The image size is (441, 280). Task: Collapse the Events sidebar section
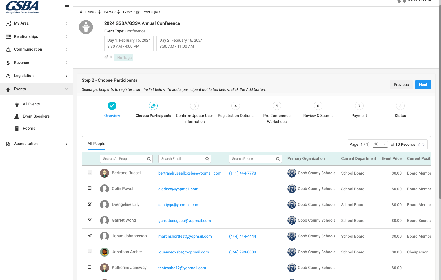[37, 89]
